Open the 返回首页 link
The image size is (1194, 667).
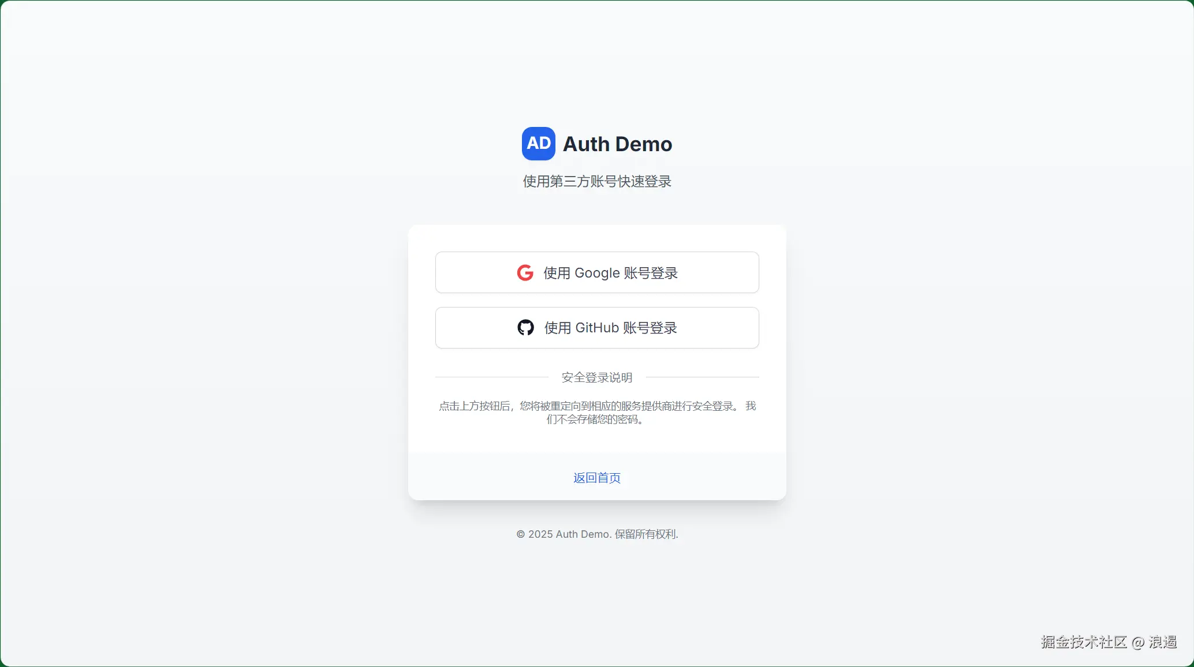(596, 478)
